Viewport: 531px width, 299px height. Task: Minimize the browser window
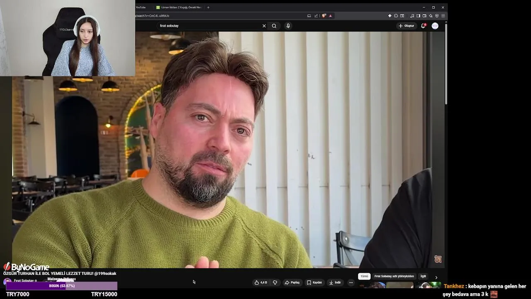point(424,7)
